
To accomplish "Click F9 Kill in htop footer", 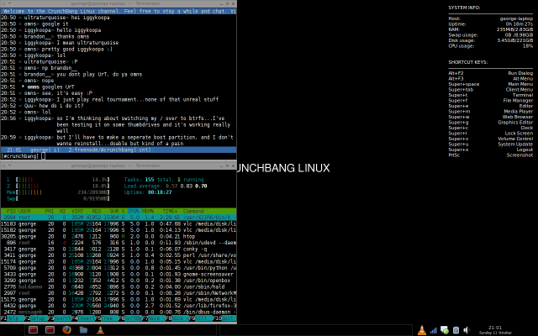I will pos(201,318).
